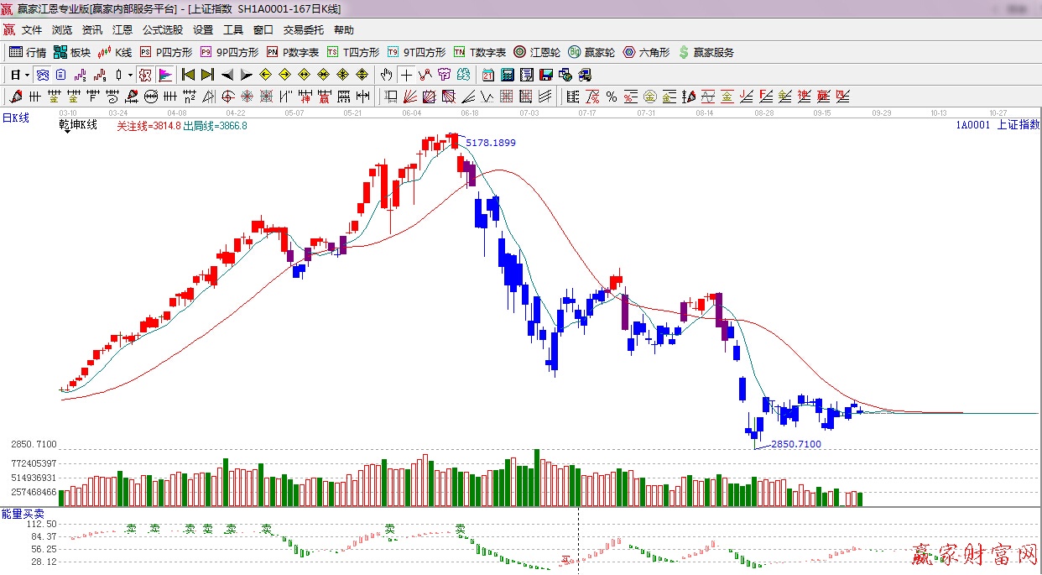Click the 板块 sector button
The image size is (1042, 575).
click(72, 52)
